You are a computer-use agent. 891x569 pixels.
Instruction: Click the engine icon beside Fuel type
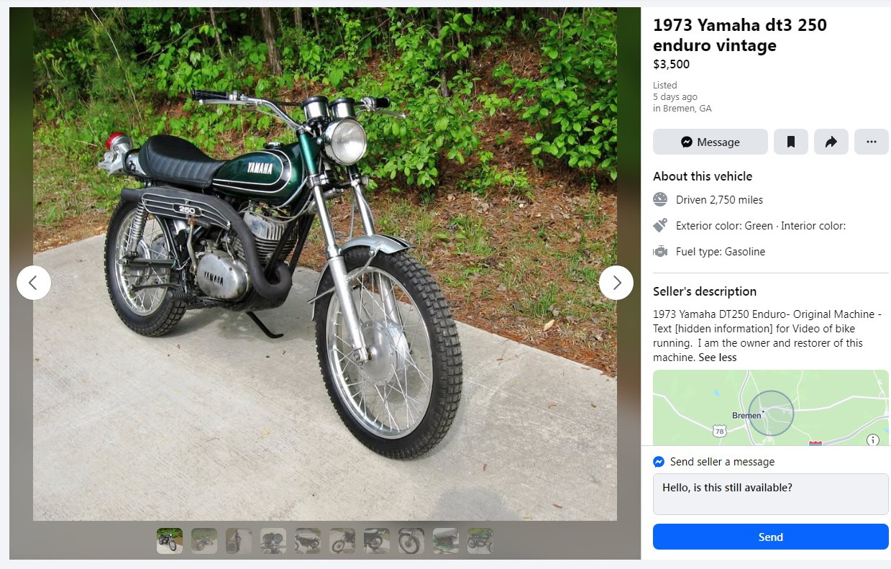tap(660, 252)
